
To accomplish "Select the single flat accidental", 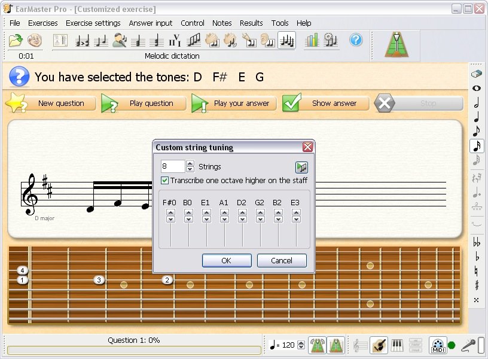I will (477, 256).
